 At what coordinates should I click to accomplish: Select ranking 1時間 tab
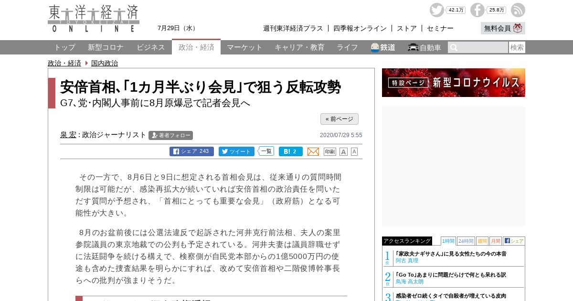[448, 241]
